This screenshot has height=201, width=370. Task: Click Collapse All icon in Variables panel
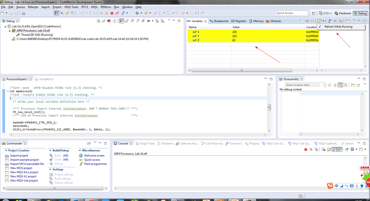click(x=312, y=21)
